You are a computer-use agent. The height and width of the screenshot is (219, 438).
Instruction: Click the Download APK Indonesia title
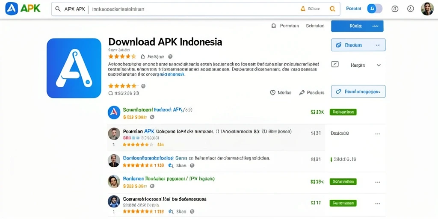click(x=165, y=42)
